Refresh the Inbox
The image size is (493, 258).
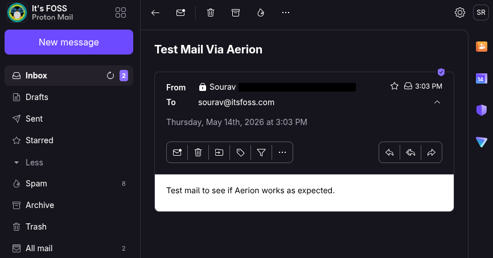(x=110, y=76)
